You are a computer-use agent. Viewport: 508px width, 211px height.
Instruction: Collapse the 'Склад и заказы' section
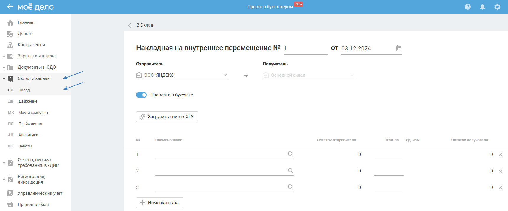tap(4, 79)
